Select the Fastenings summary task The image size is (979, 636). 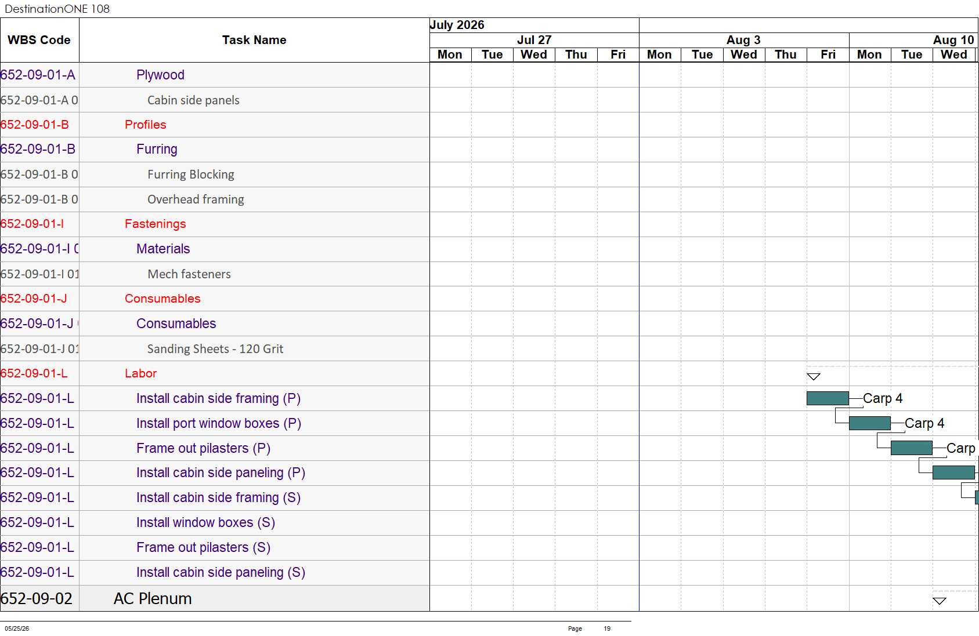point(155,224)
